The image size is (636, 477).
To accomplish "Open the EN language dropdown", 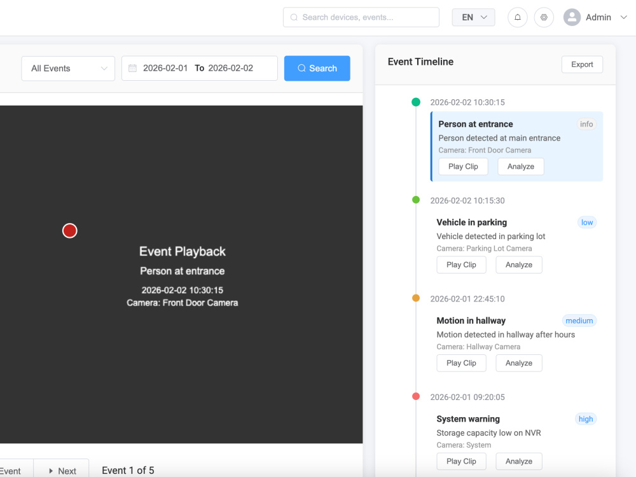I will [x=473, y=17].
